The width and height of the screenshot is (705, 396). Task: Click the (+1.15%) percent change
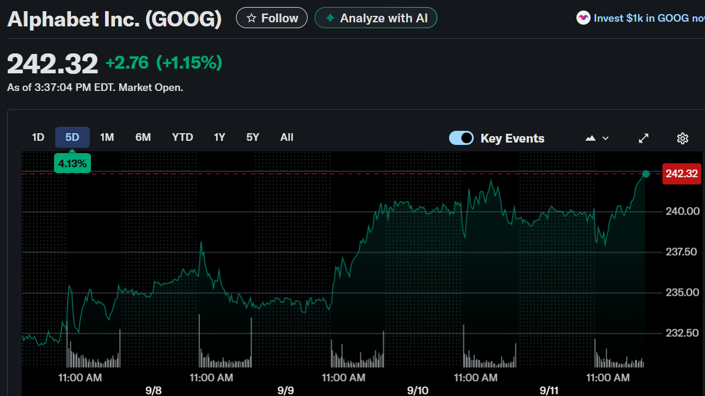[189, 62]
